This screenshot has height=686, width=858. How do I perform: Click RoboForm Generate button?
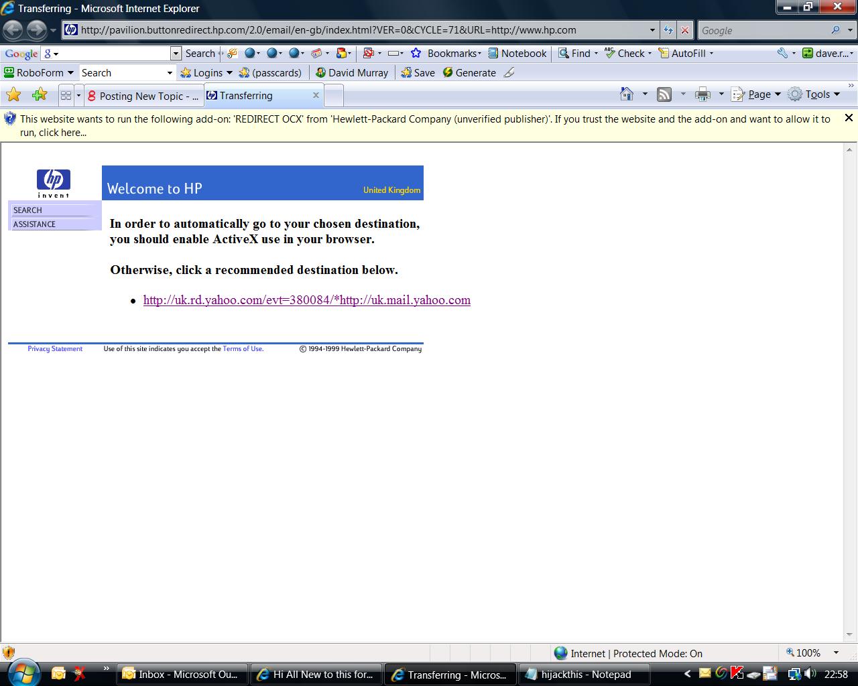(x=469, y=72)
